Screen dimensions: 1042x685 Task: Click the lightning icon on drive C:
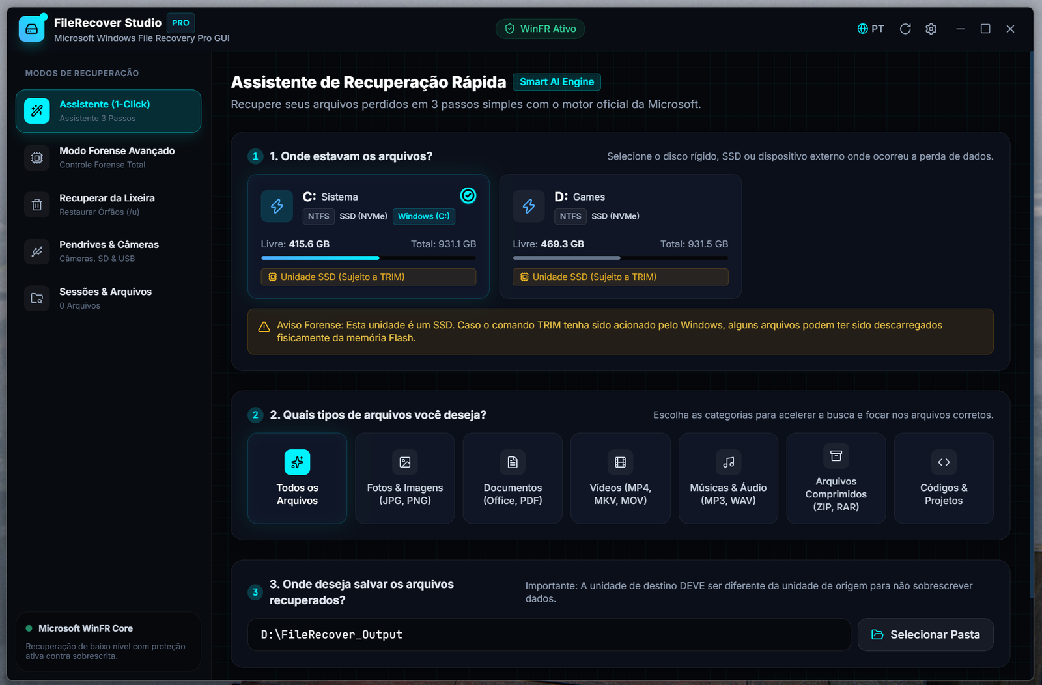pos(277,206)
